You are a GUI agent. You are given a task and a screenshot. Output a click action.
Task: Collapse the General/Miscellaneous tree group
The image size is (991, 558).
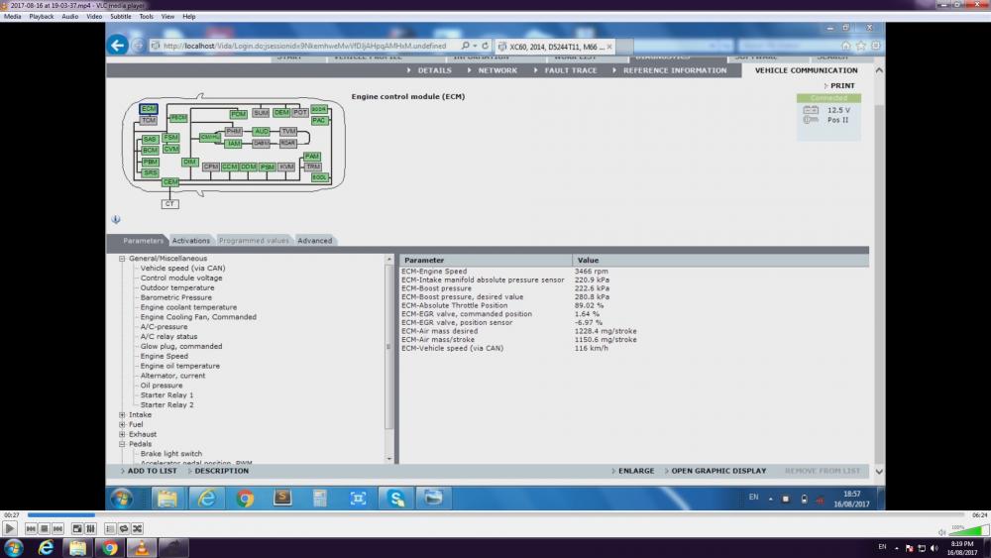tap(122, 259)
